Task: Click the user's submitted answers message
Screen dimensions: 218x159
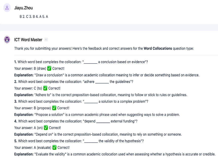Action: tap(34, 16)
